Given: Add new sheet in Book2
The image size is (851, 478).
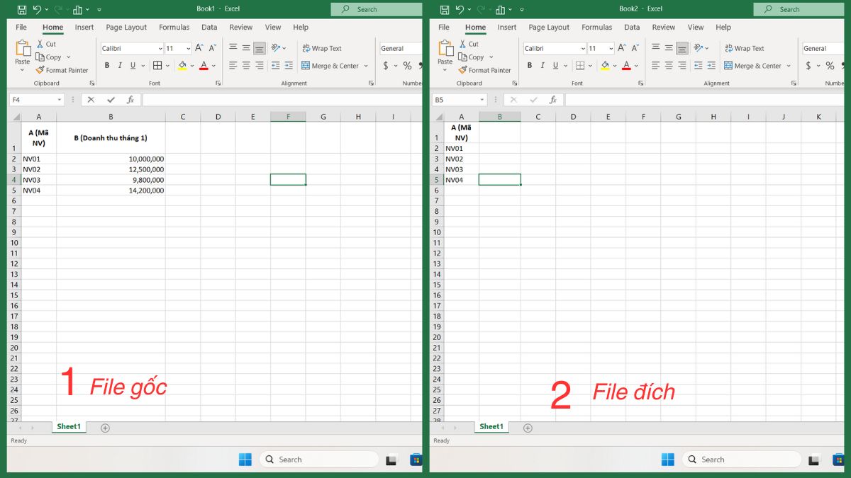Looking at the screenshot, I should pyautogui.click(x=528, y=428).
